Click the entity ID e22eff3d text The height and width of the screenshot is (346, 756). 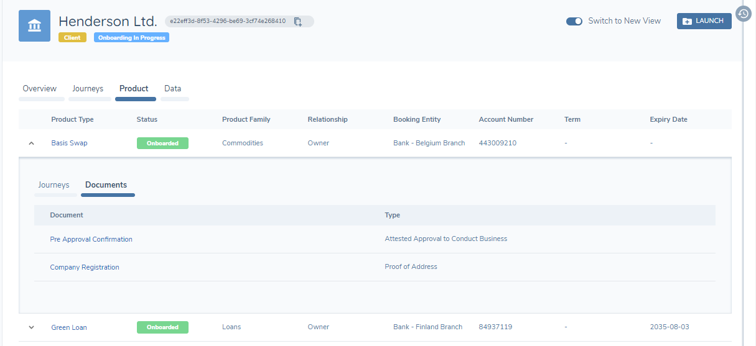tap(228, 21)
